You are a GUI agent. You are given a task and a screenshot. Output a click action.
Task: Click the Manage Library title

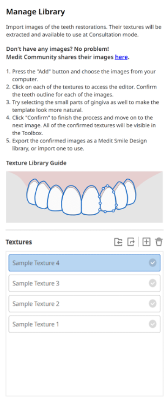pos(35,12)
